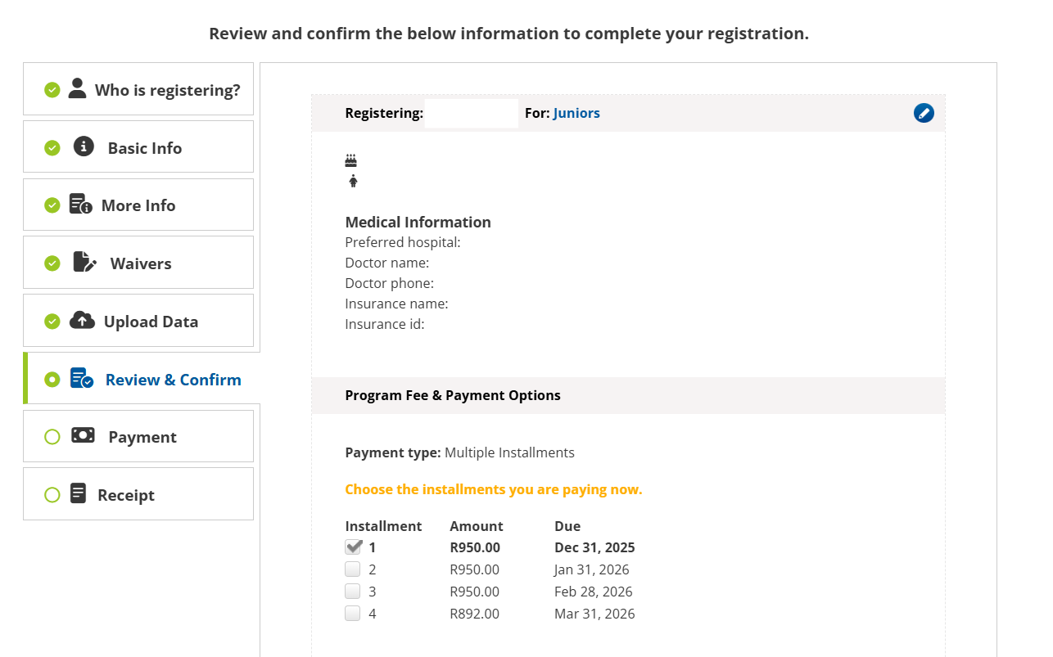Click the Juniors program link
Screen dimensions: 1053x657
pyautogui.click(x=576, y=113)
